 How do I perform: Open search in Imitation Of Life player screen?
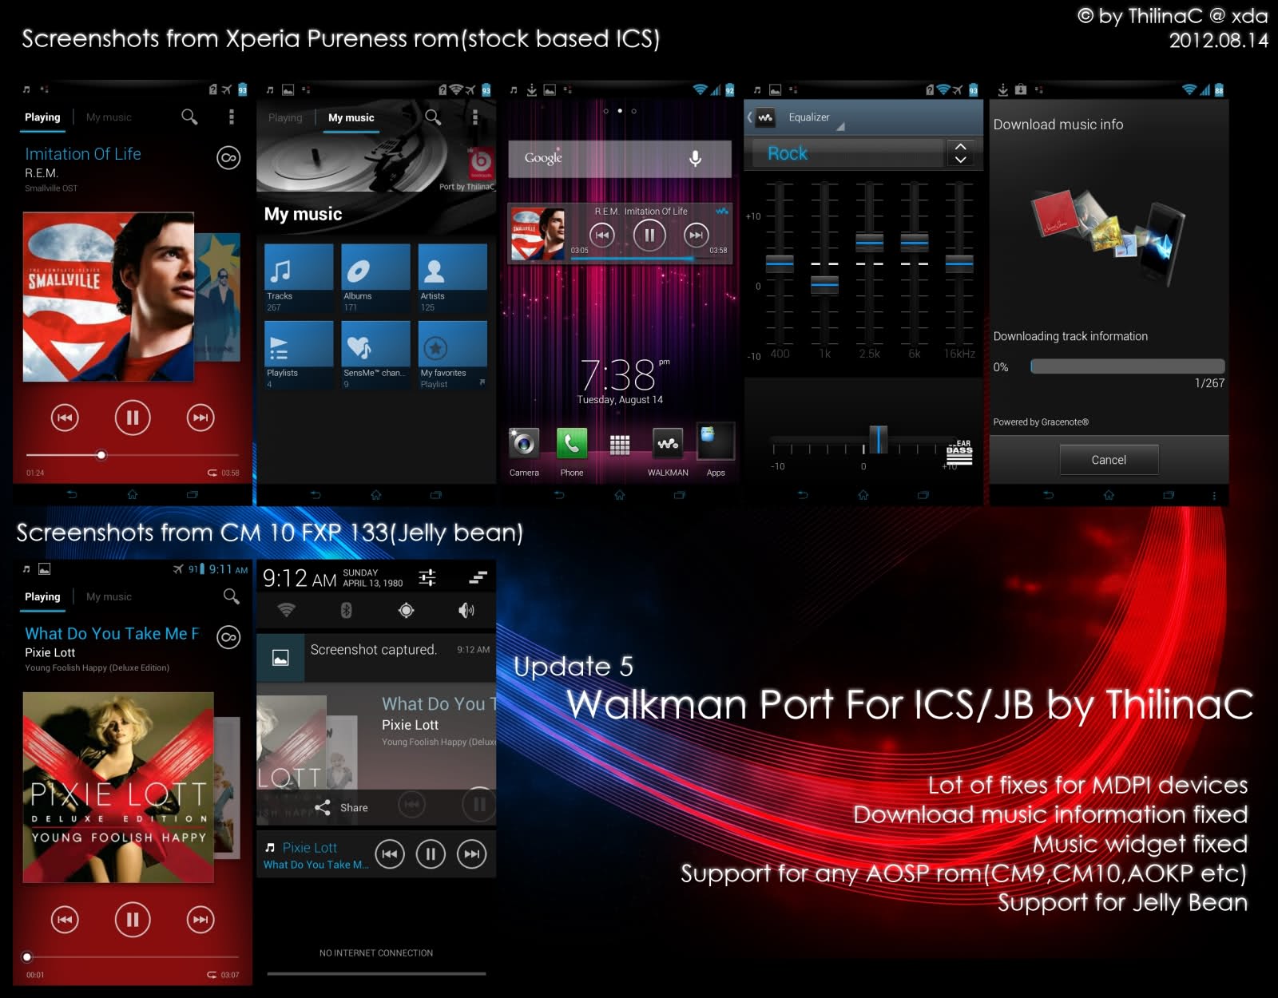pos(189,117)
